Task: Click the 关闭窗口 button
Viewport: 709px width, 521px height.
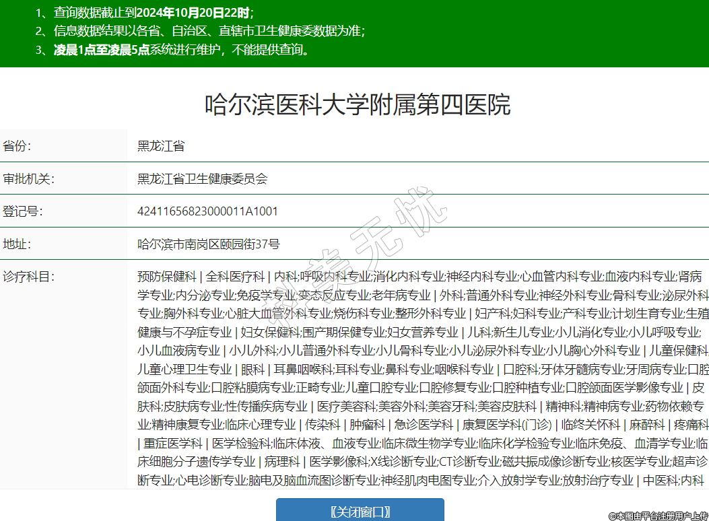Action: [360, 511]
